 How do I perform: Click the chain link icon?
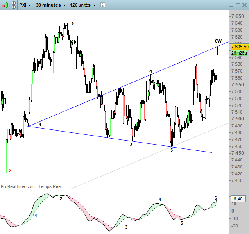pyautogui.click(x=14, y=5)
